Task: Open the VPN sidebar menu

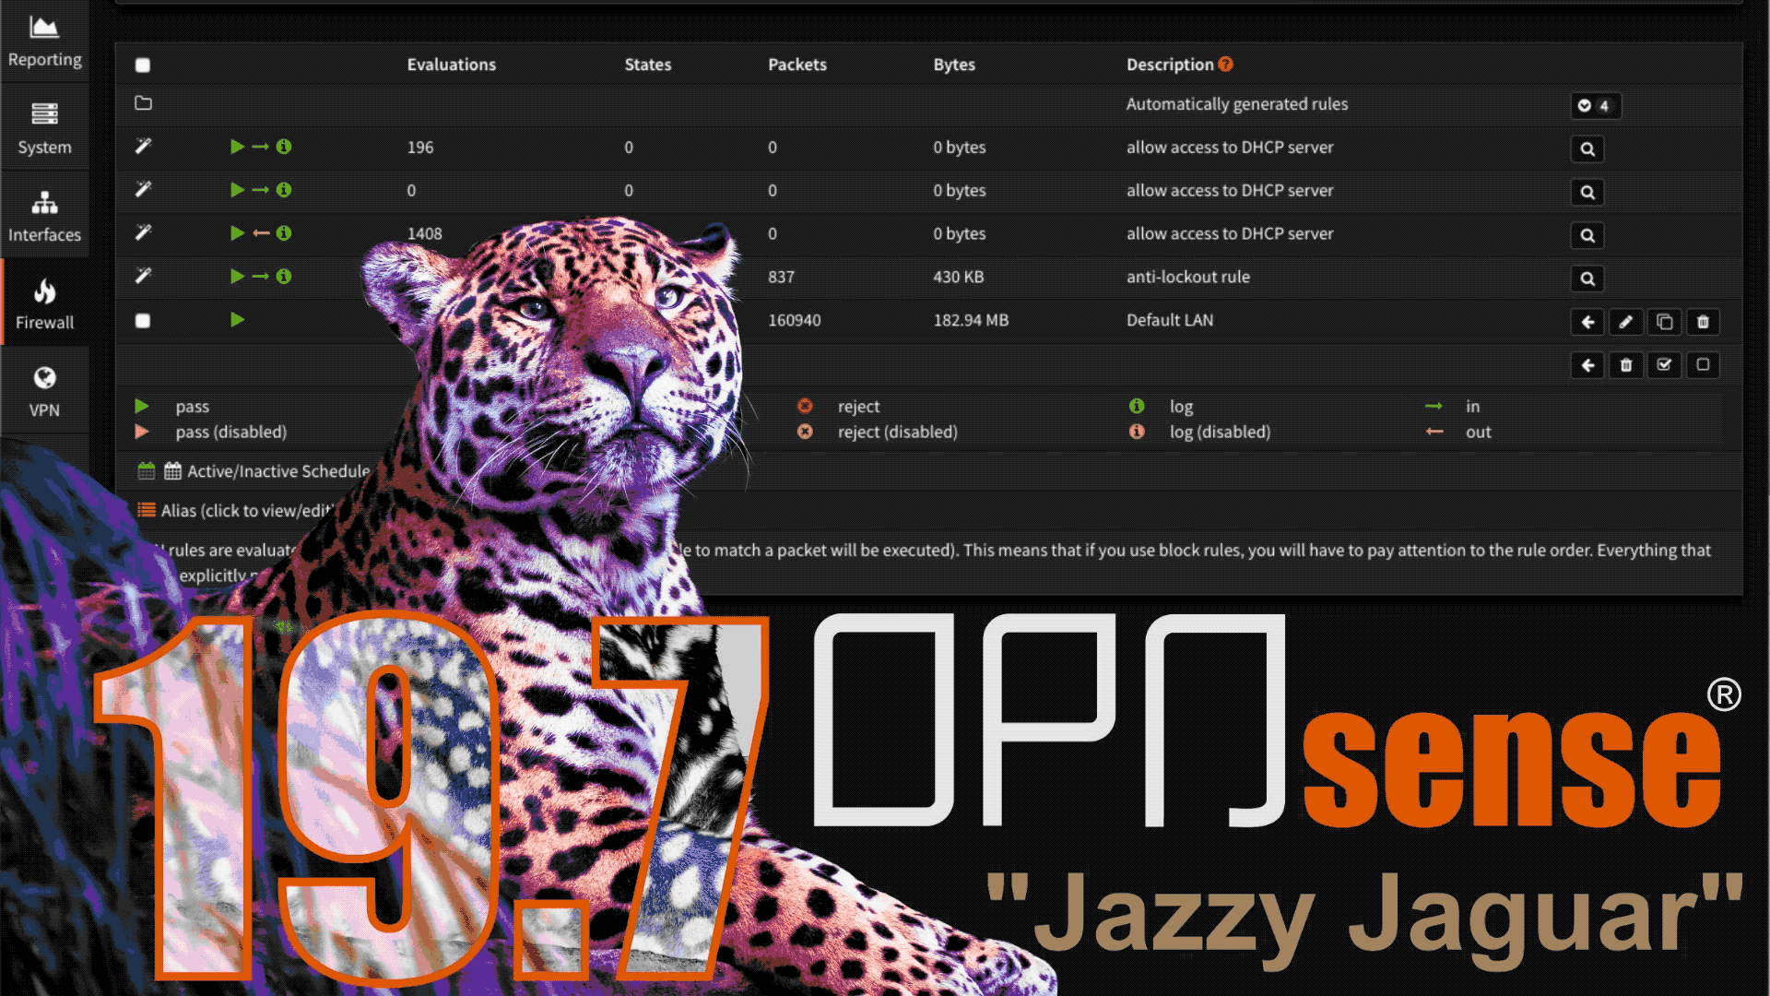Action: tap(44, 391)
